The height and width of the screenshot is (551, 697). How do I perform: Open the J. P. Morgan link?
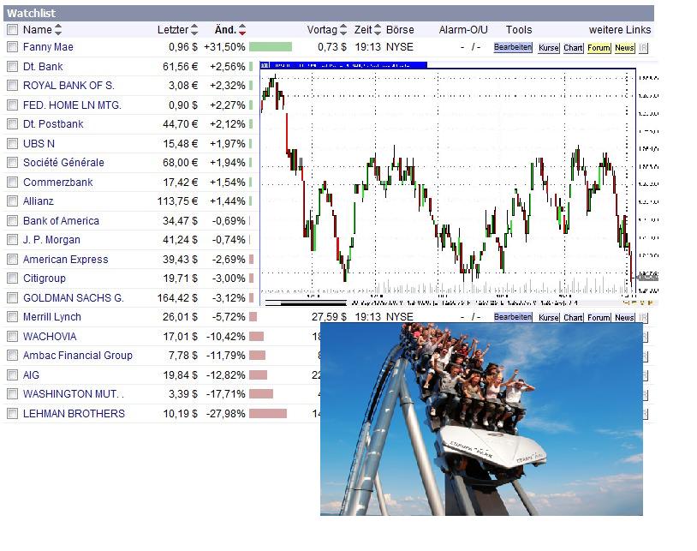point(51,240)
